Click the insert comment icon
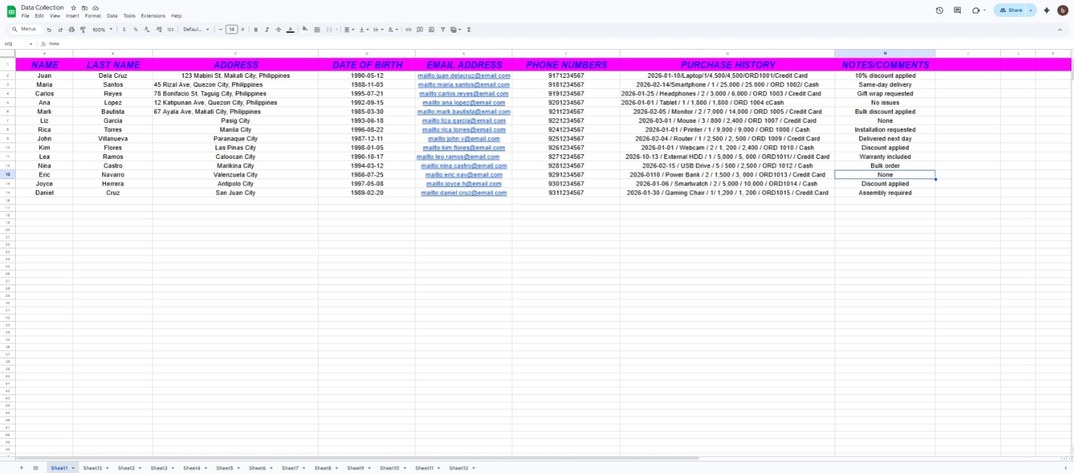This screenshot has height=473, width=1074. (420, 29)
